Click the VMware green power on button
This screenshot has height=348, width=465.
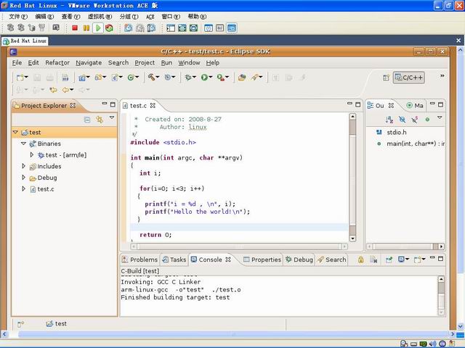(x=98, y=28)
